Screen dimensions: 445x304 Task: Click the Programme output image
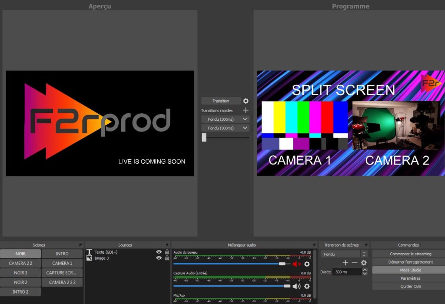[x=351, y=123]
